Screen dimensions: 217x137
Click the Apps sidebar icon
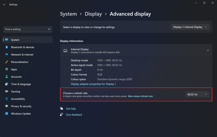(7, 69)
